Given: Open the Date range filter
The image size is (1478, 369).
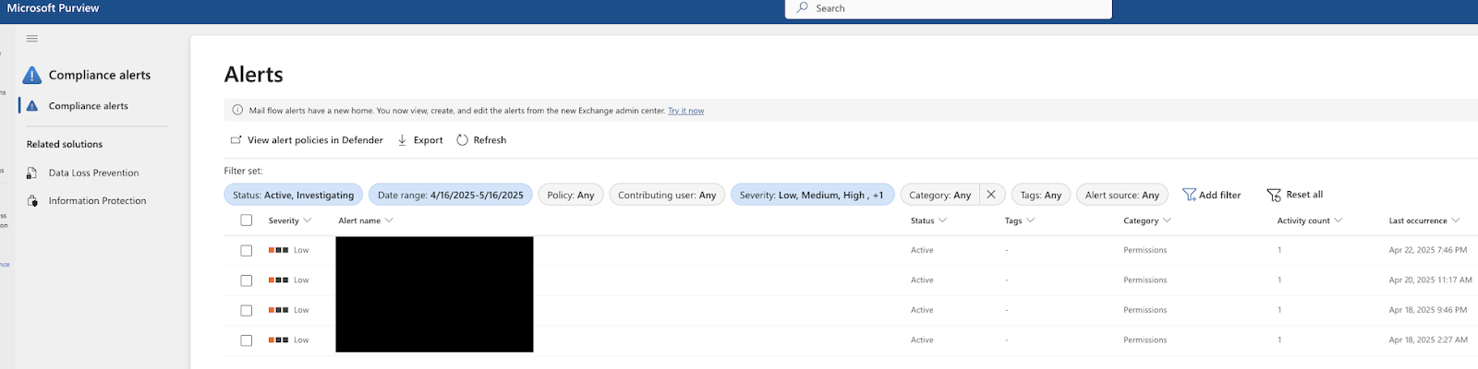Looking at the screenshot, I should click(451, 195).
